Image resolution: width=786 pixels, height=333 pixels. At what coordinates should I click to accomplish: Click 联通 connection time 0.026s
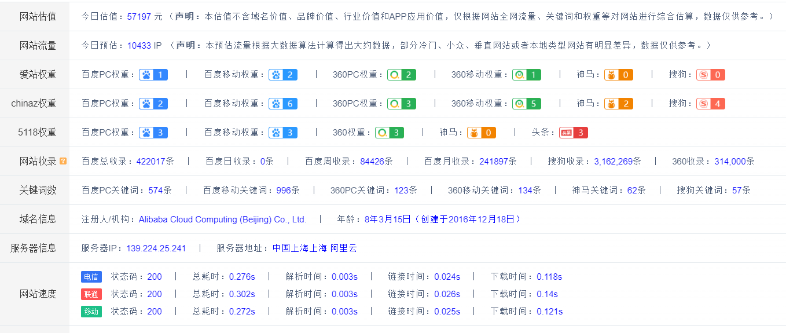point(447,294)
